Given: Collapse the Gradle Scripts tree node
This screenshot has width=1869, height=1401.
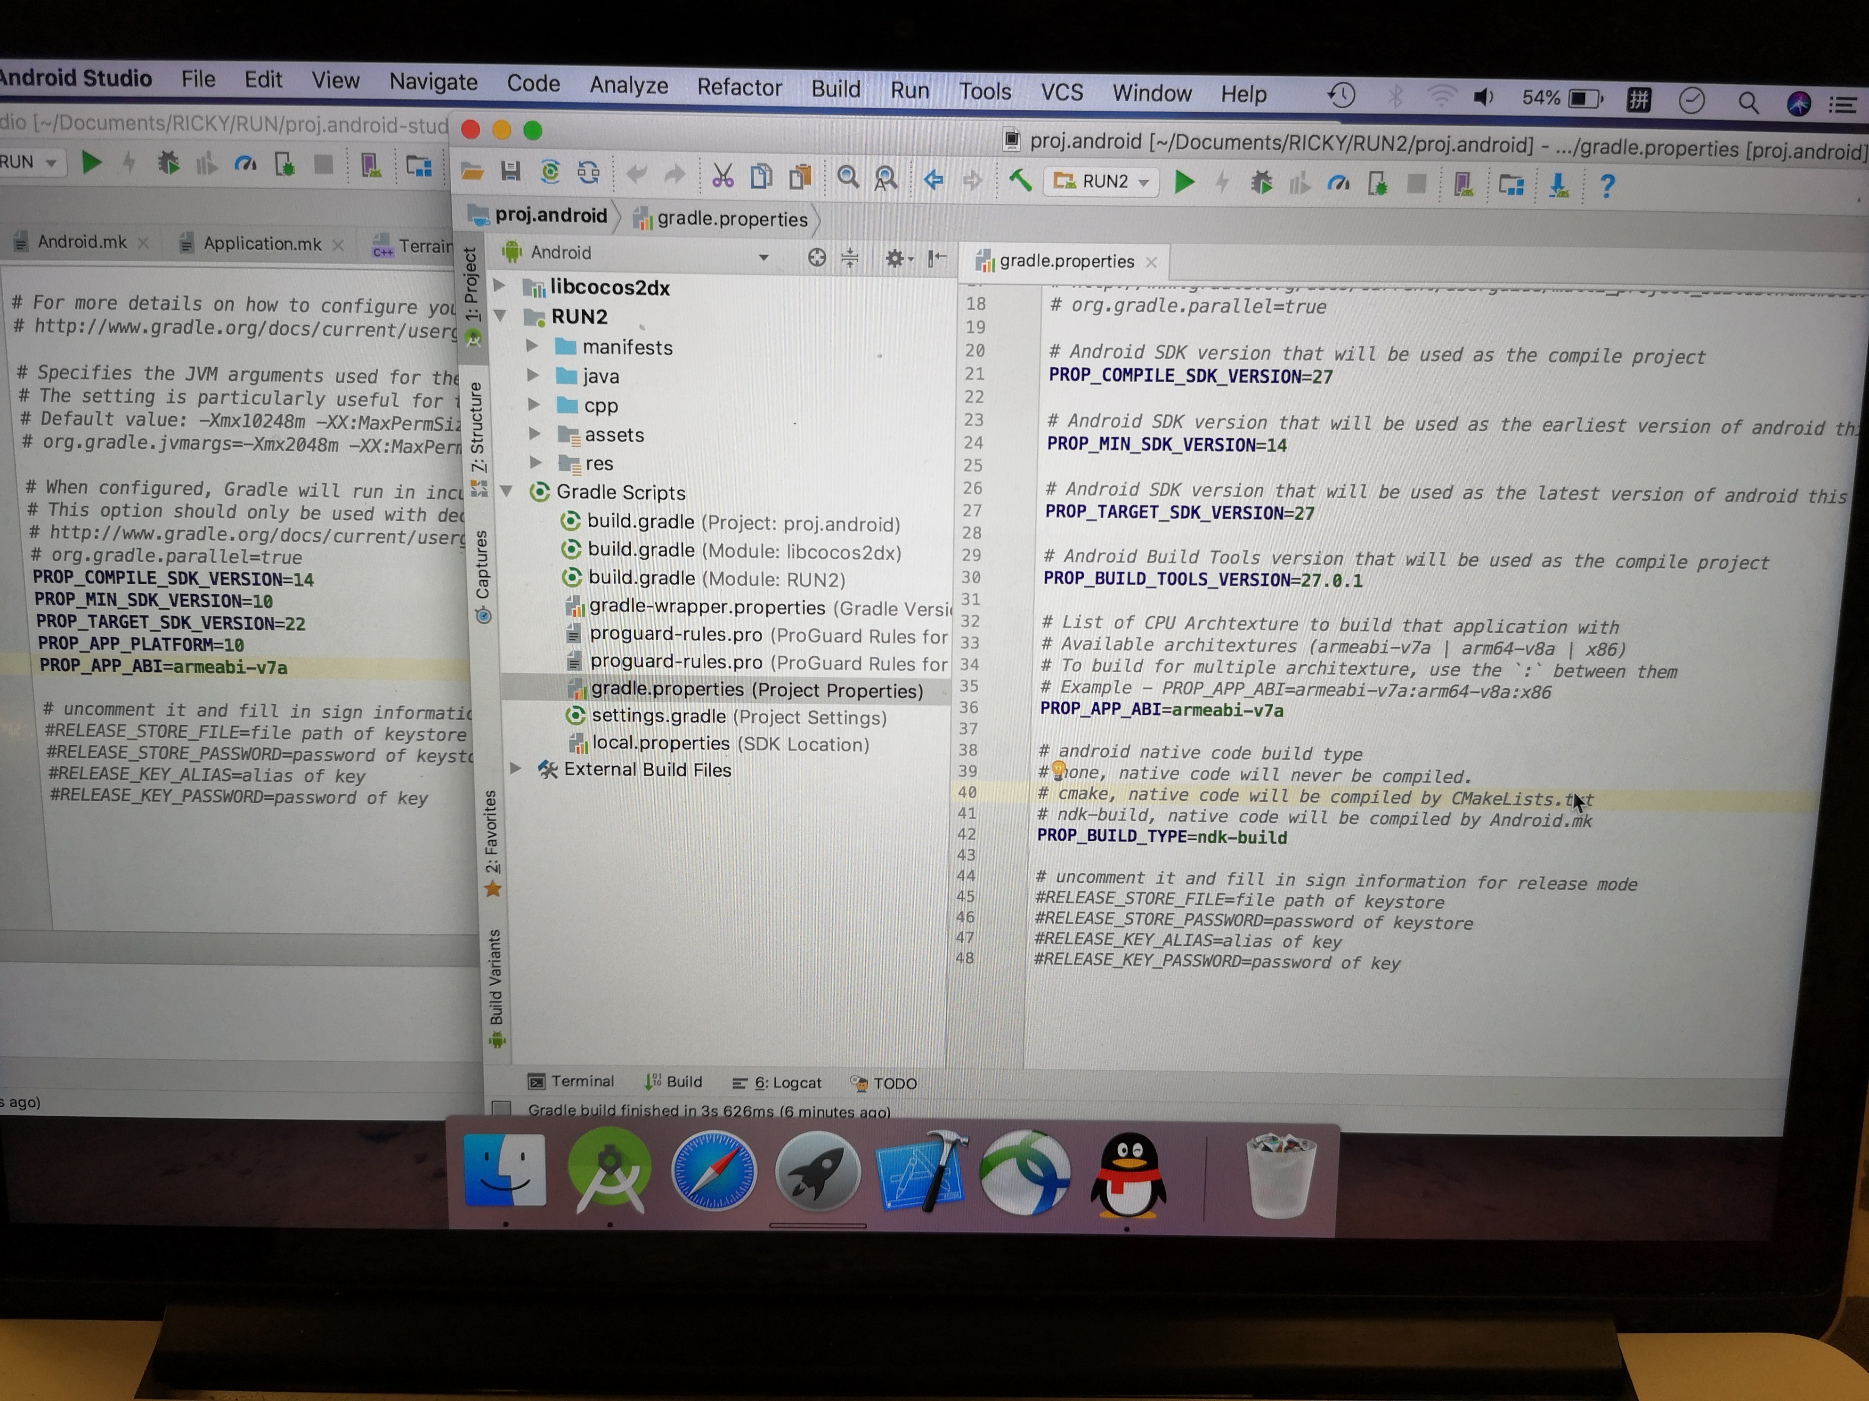Looking at the screenshot, I should pos(507,491).
